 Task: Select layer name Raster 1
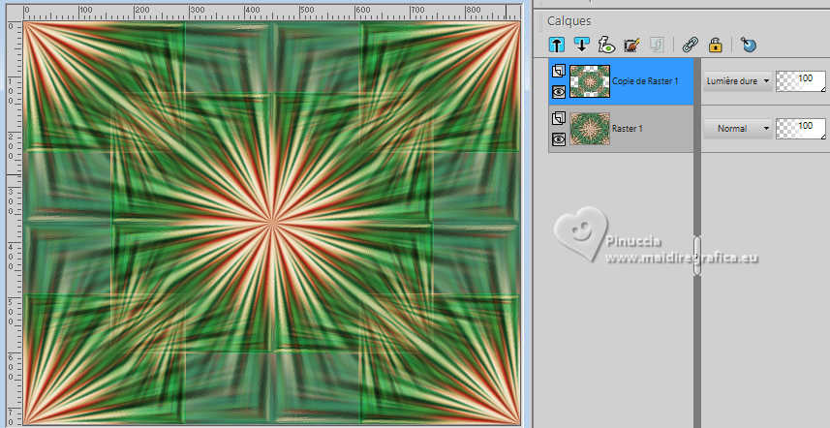point(628,129)
